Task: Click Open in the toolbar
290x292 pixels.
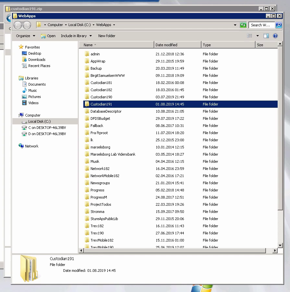Action: (x=48, y=36)
